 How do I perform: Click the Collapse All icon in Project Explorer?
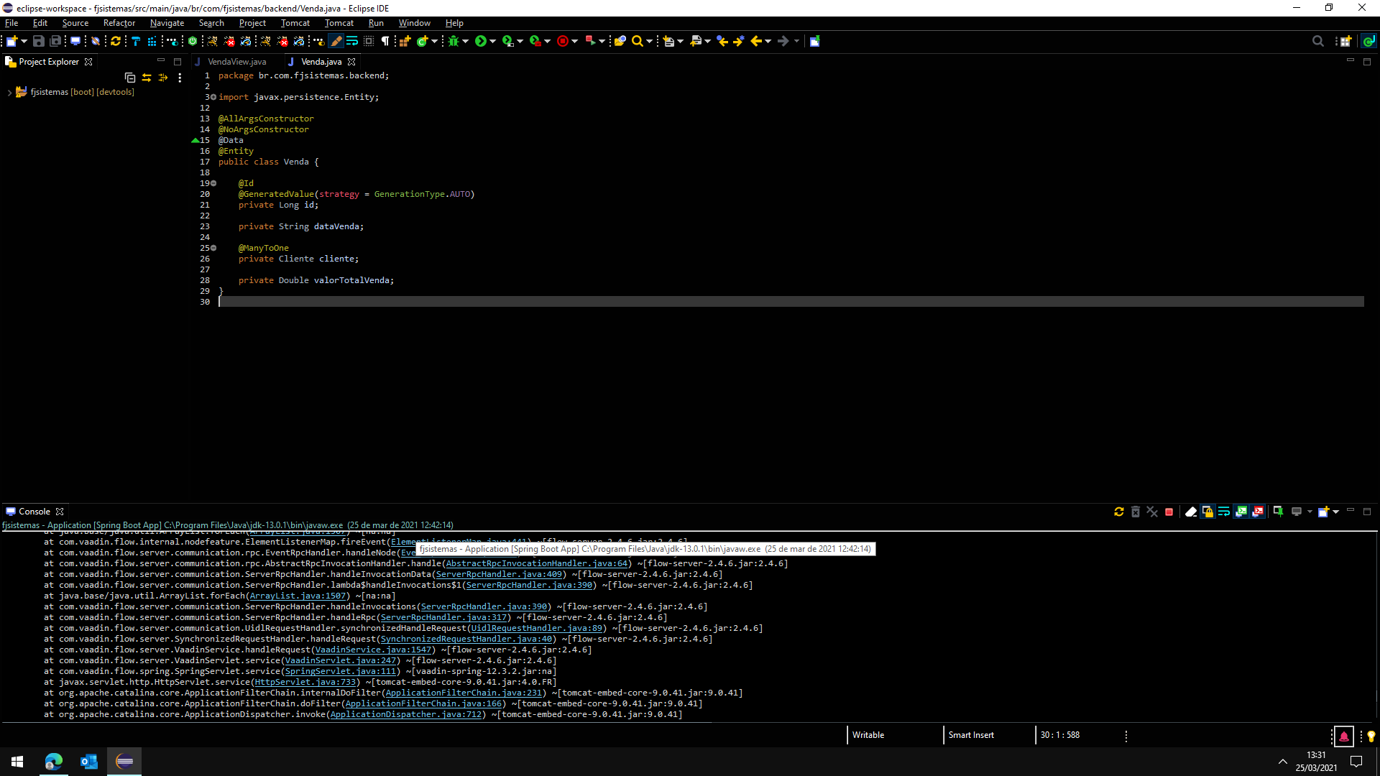pos(129,77)
